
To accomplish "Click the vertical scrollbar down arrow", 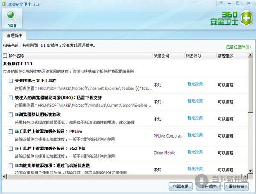I will point(250,171).
